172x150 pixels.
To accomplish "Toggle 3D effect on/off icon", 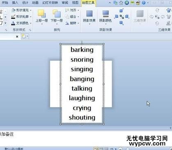I will [157, 17].
